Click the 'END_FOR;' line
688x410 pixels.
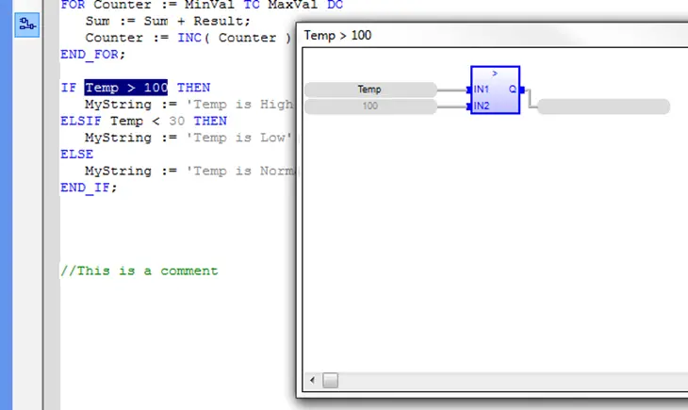[x=93, y=55]
